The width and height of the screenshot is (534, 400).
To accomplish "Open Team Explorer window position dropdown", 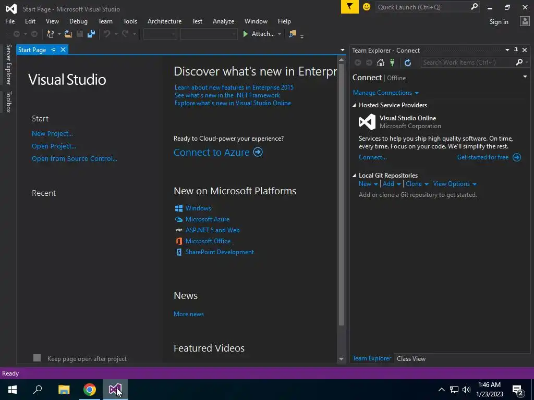I will pos(507,50).
